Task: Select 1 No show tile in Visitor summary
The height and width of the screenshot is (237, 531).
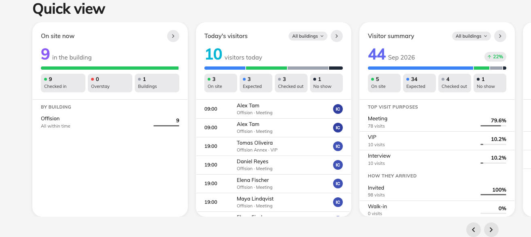Action: (490, 83)
